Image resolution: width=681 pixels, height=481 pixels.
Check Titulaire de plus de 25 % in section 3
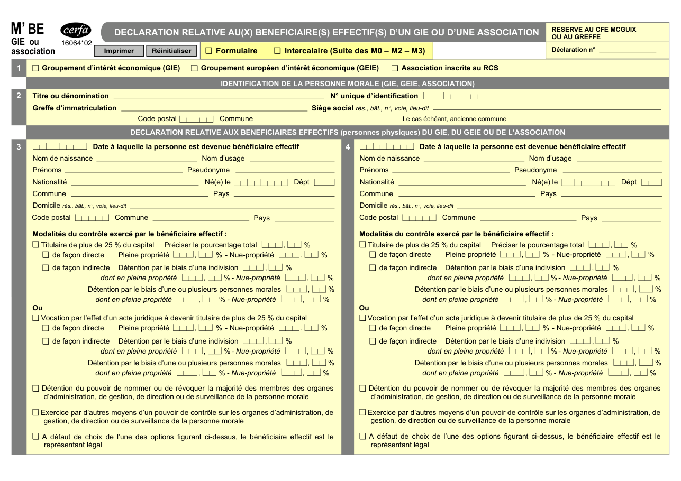point(36,245)
